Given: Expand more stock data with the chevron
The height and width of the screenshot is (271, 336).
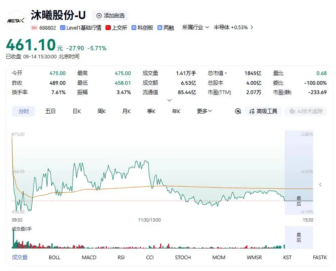Looking at the screenshot, I should tap(169, 100).
